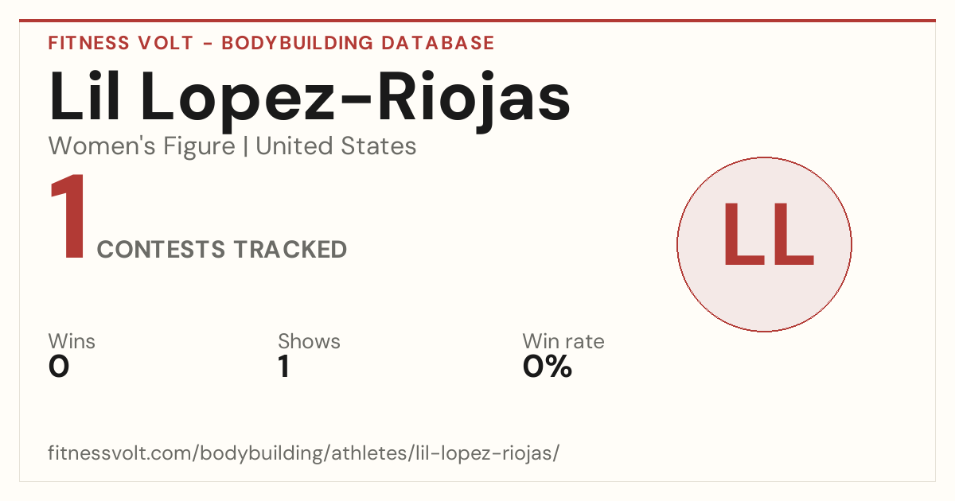The height and width of the screenshot is (501, 955).
Task: Select the athlete name Lil Lopez-Riojas
Action: point(310,97)
